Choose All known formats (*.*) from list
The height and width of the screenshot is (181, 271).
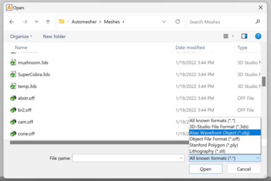(x=225, y=121)
